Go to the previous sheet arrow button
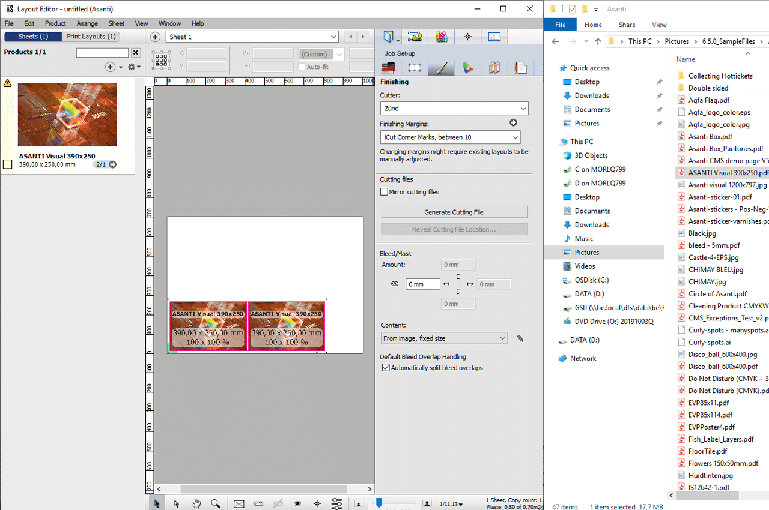The width and height of the screenshot is (769, 510). (x=351, y=37)
